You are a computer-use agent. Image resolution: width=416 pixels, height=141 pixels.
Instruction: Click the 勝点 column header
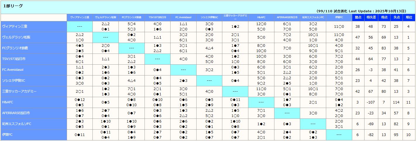(x=358, y=18)
